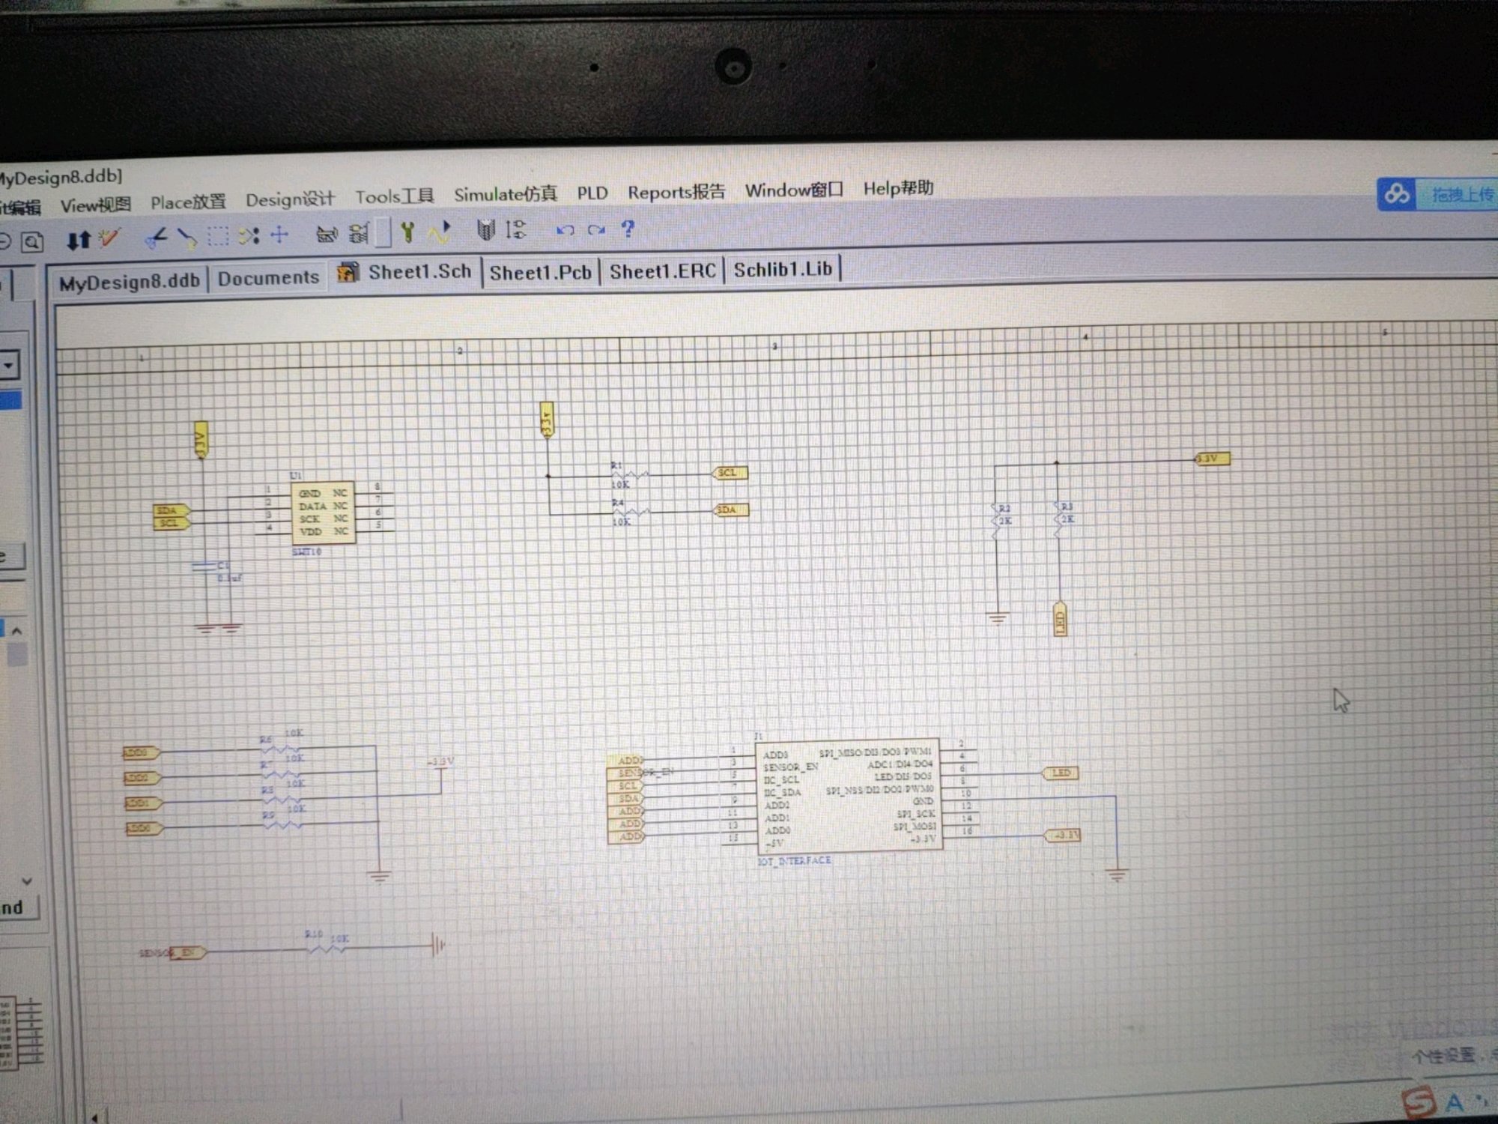1498x1124 pixels.
Task: Click the left panel list scroll-down arrow
Action: [26, 881]
